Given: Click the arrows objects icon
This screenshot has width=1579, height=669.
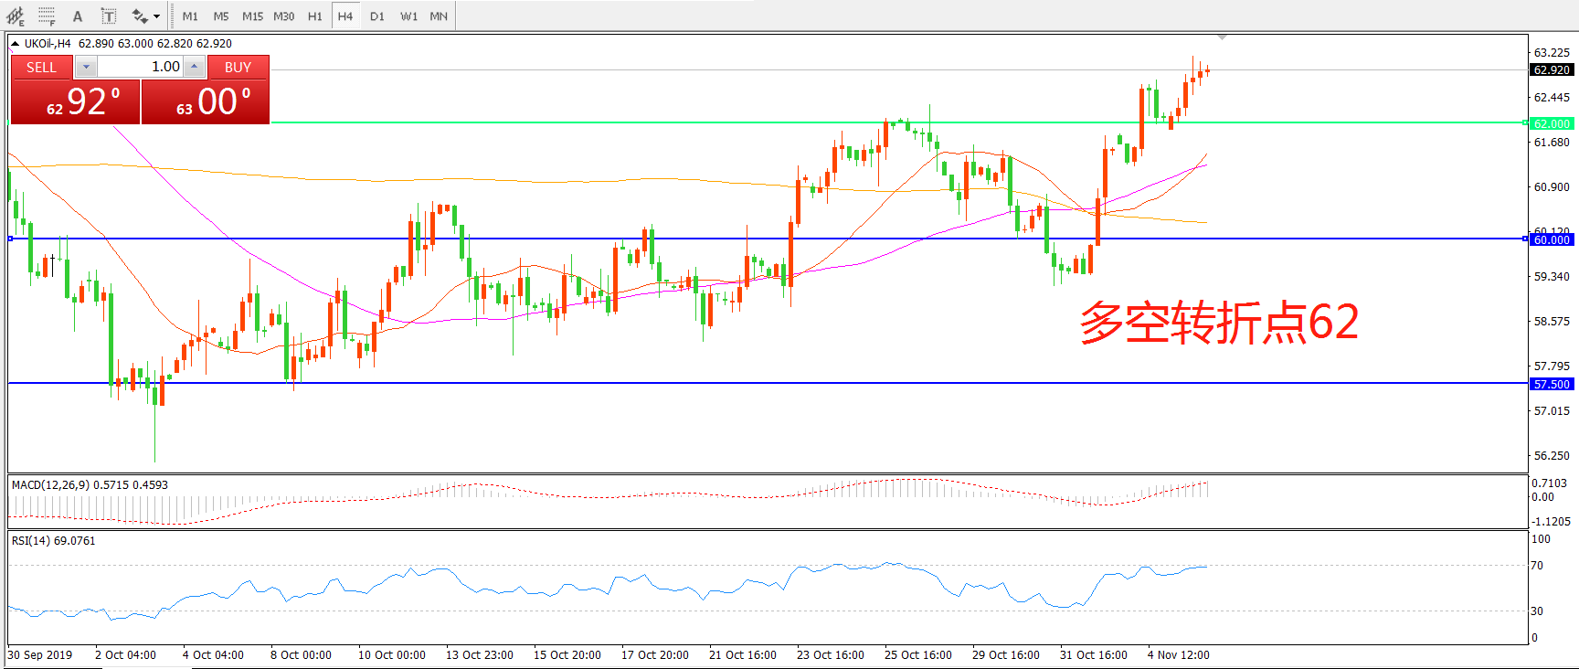Looking at the screenshot, I should pos(139,16).
